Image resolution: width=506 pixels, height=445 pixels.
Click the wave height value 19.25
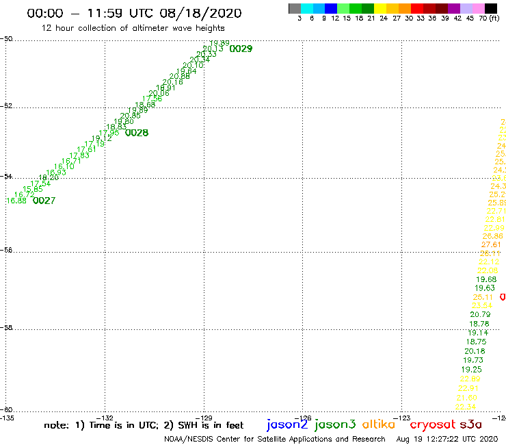click(472, 370)
